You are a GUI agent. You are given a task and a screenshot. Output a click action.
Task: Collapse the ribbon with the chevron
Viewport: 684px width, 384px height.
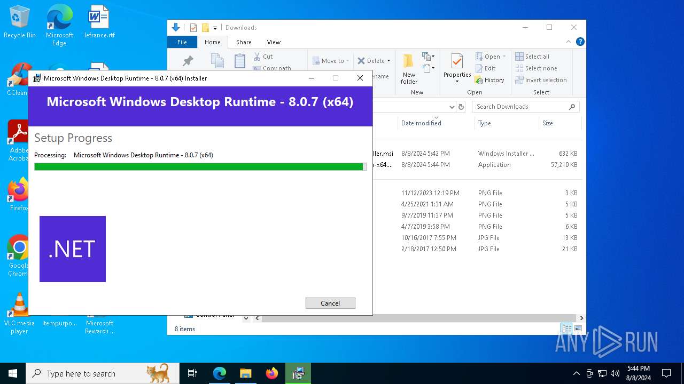[569, 42]
